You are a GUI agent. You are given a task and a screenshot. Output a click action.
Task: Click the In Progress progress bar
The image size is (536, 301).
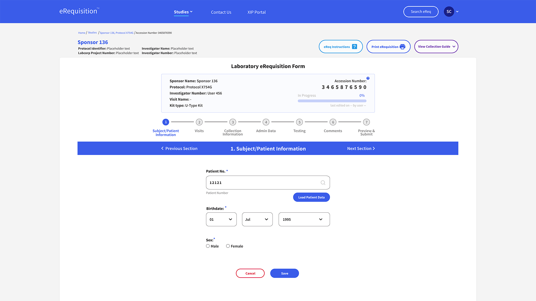coord(332,101)
